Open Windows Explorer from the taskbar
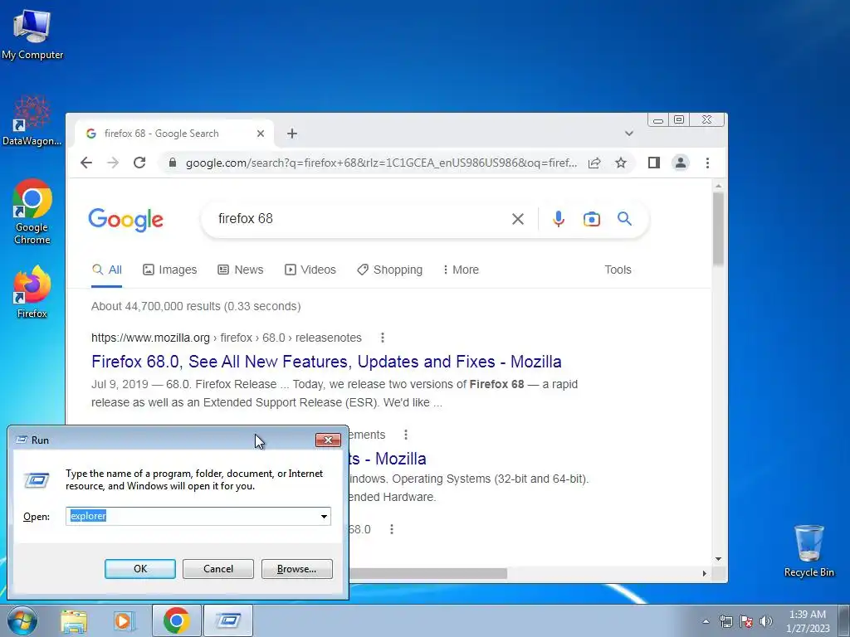This screenshot has height=637, width=850. point(74,620)
